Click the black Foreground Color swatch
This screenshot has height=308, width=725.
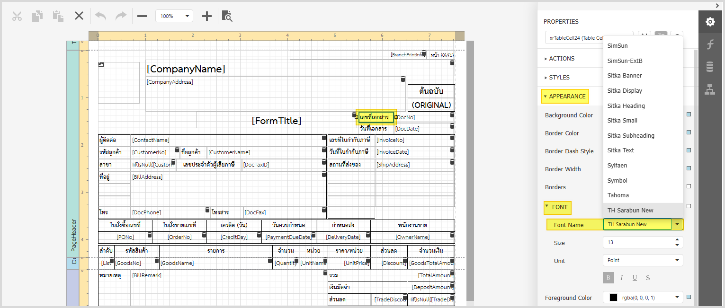coord(613,298)
